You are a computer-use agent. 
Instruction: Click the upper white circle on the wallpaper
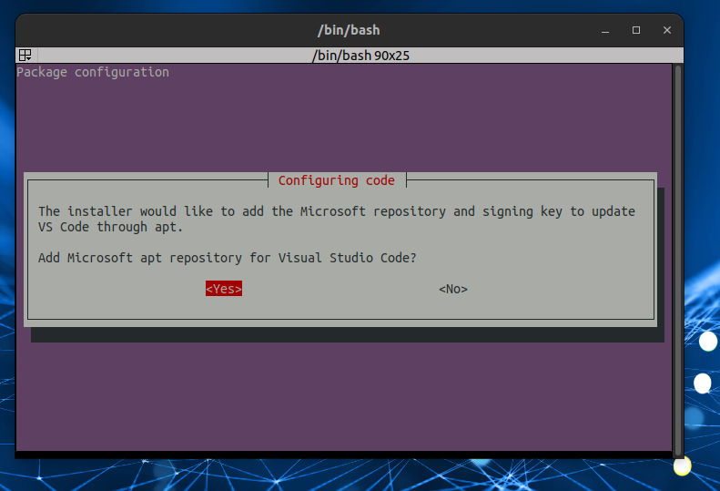pyautogui.click(x=708, y=342)
